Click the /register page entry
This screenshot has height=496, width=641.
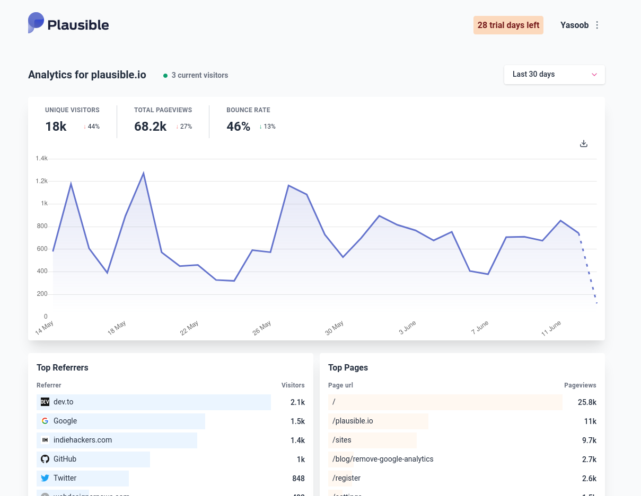(x=346, y=478)
